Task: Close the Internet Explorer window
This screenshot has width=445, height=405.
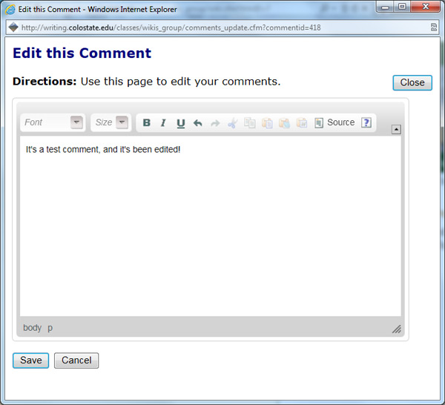Action: 426,7
